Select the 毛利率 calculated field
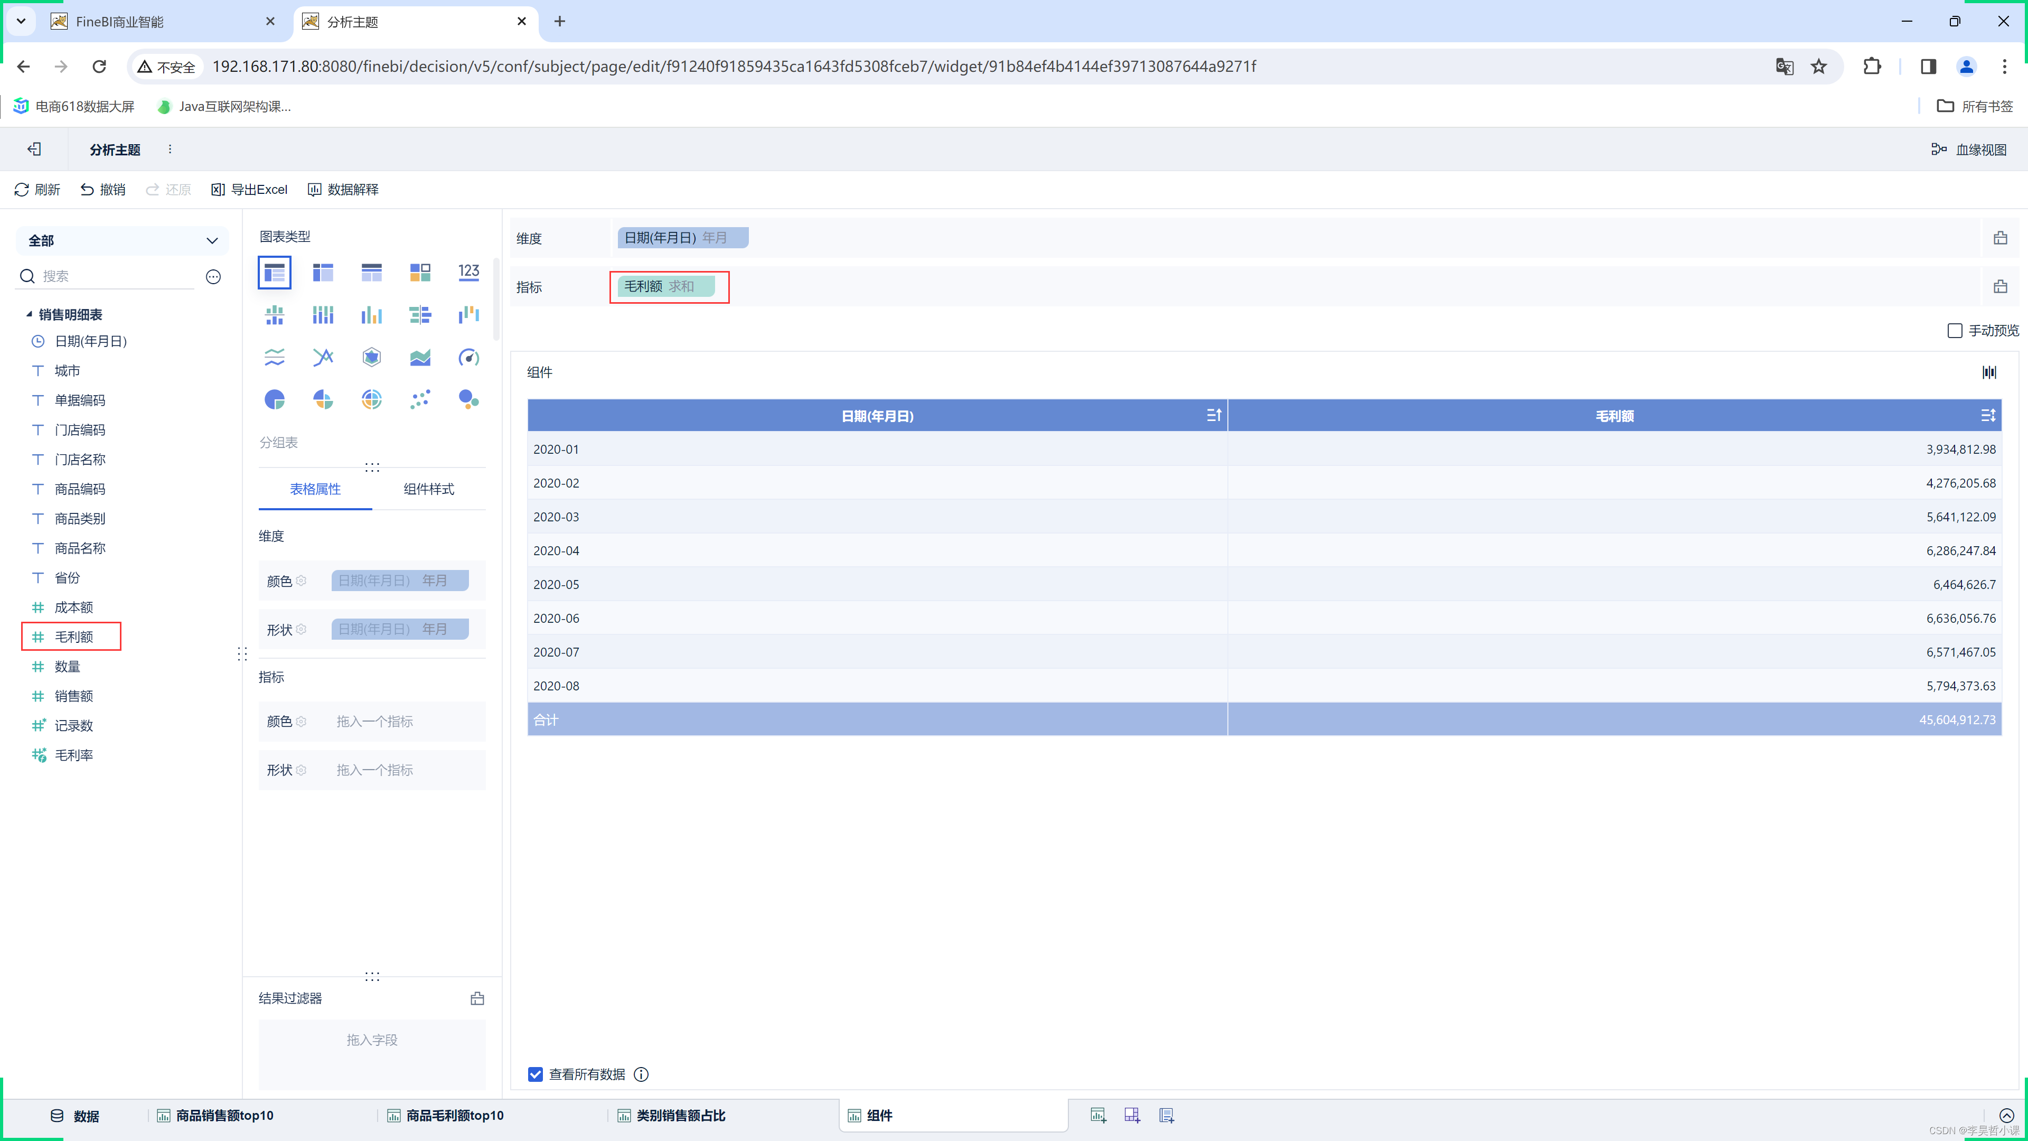Viewport: 2028px width, 1141px height. tap(73, 755)
